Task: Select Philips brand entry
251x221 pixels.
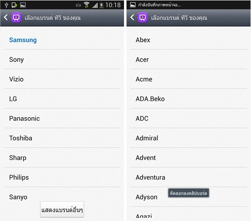Action: (62, 177)
